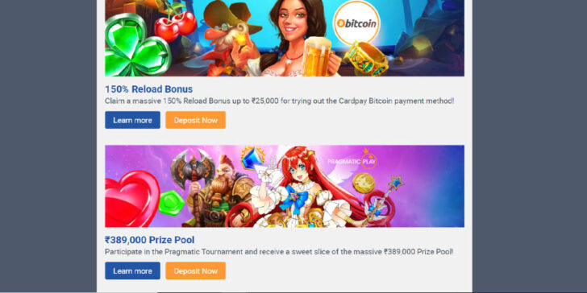Screen dimensions: 587x293
Task: Click the gold coin beside Pragmatic Play logo
Action: click(364, 183)
